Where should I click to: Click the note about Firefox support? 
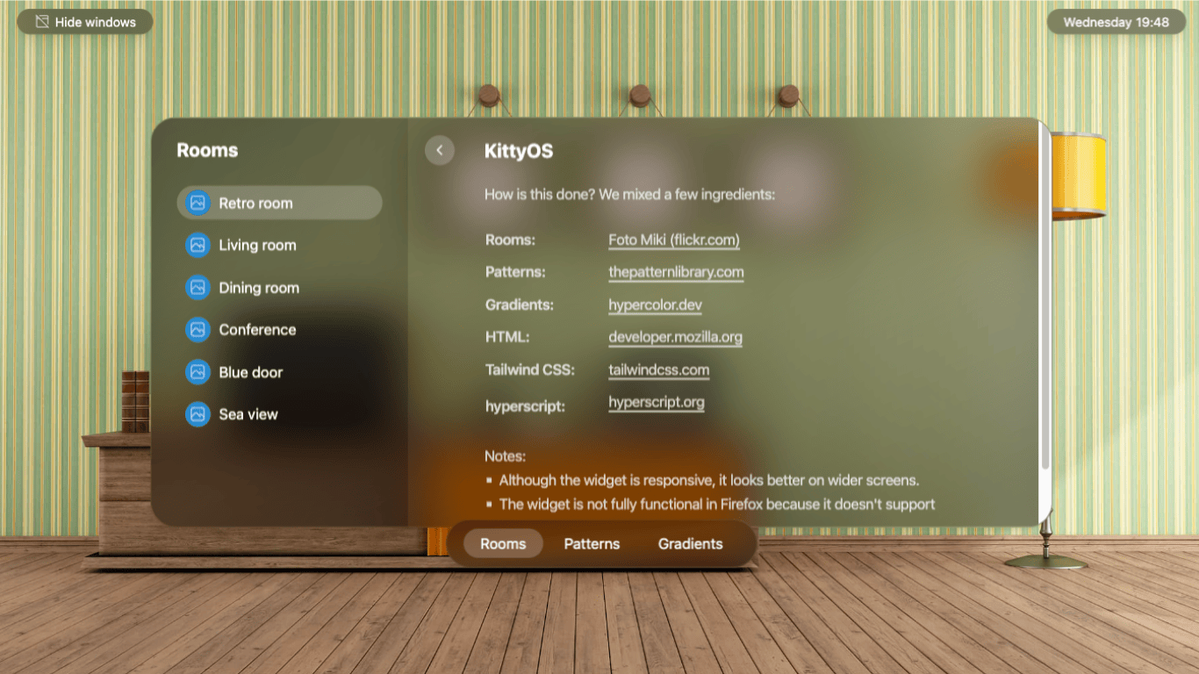click(x=716, y=504)
